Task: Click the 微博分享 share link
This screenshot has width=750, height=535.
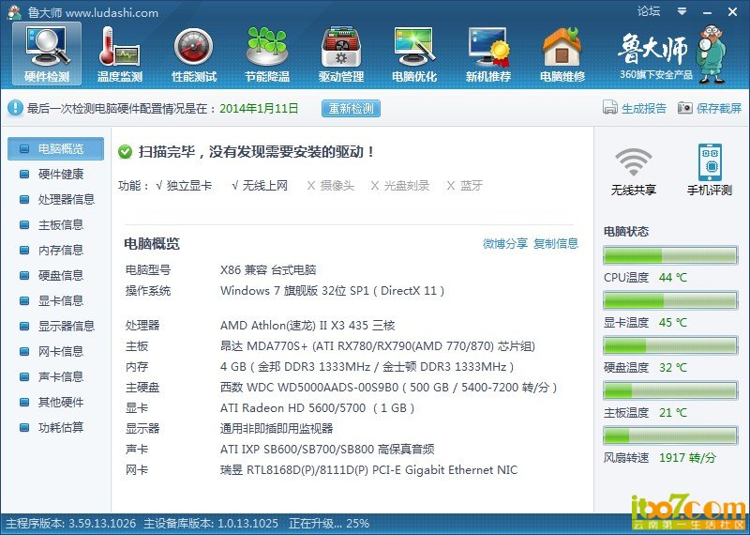Action: pyautogui.click(x=504, y=244)
